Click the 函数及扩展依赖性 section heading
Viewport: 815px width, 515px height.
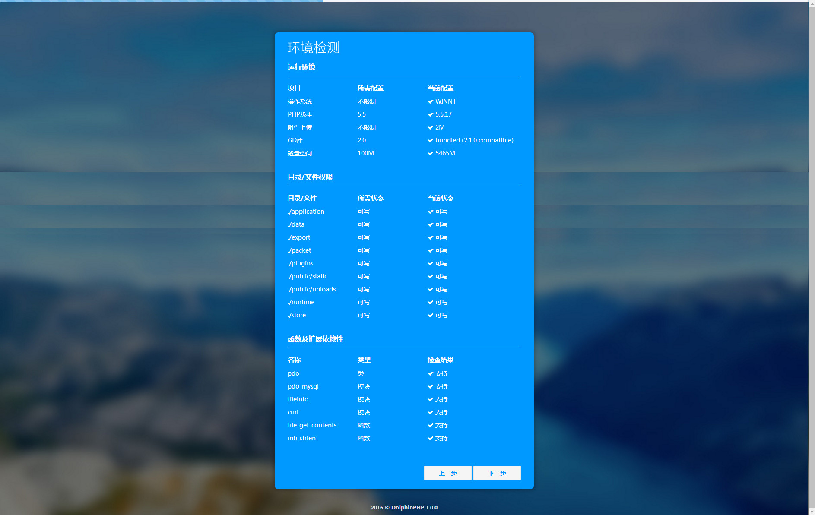point(315,339)
